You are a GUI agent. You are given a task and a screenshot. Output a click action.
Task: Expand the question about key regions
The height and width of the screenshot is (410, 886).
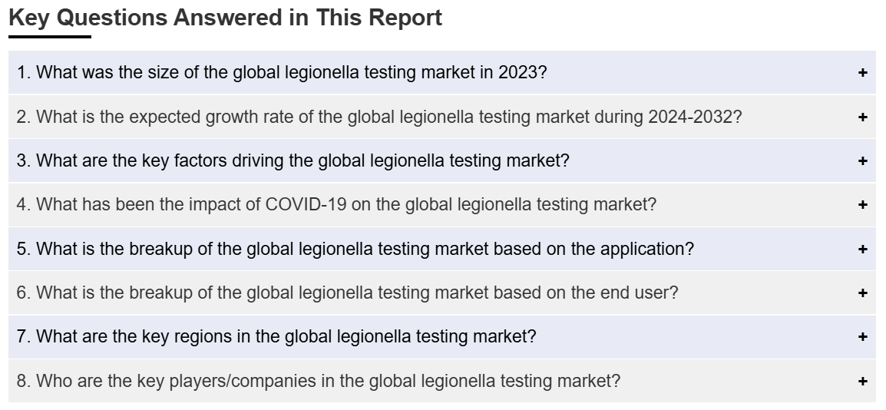tap(276, 336)
